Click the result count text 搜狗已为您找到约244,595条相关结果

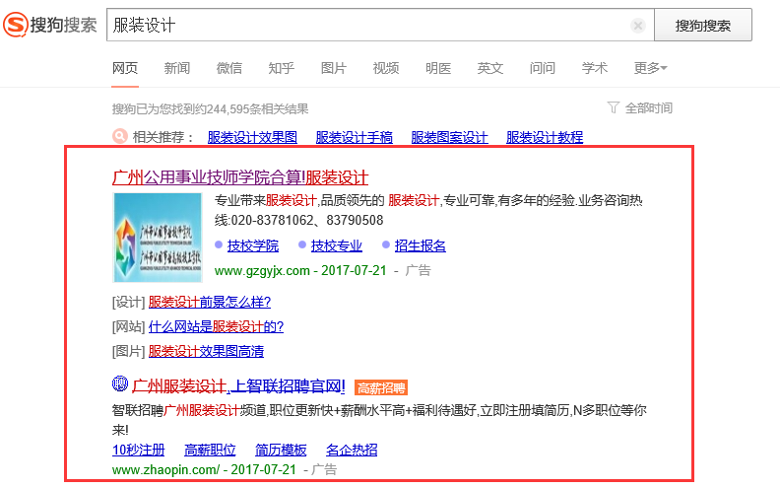(x=211, y=108)
